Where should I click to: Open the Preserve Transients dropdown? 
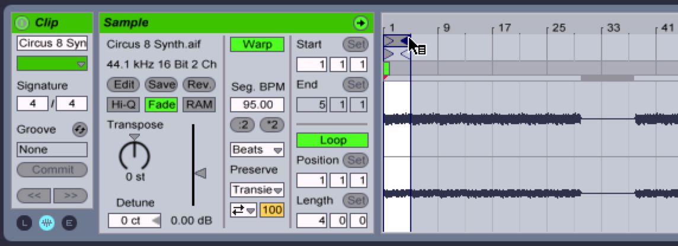(x=257, y=189)
